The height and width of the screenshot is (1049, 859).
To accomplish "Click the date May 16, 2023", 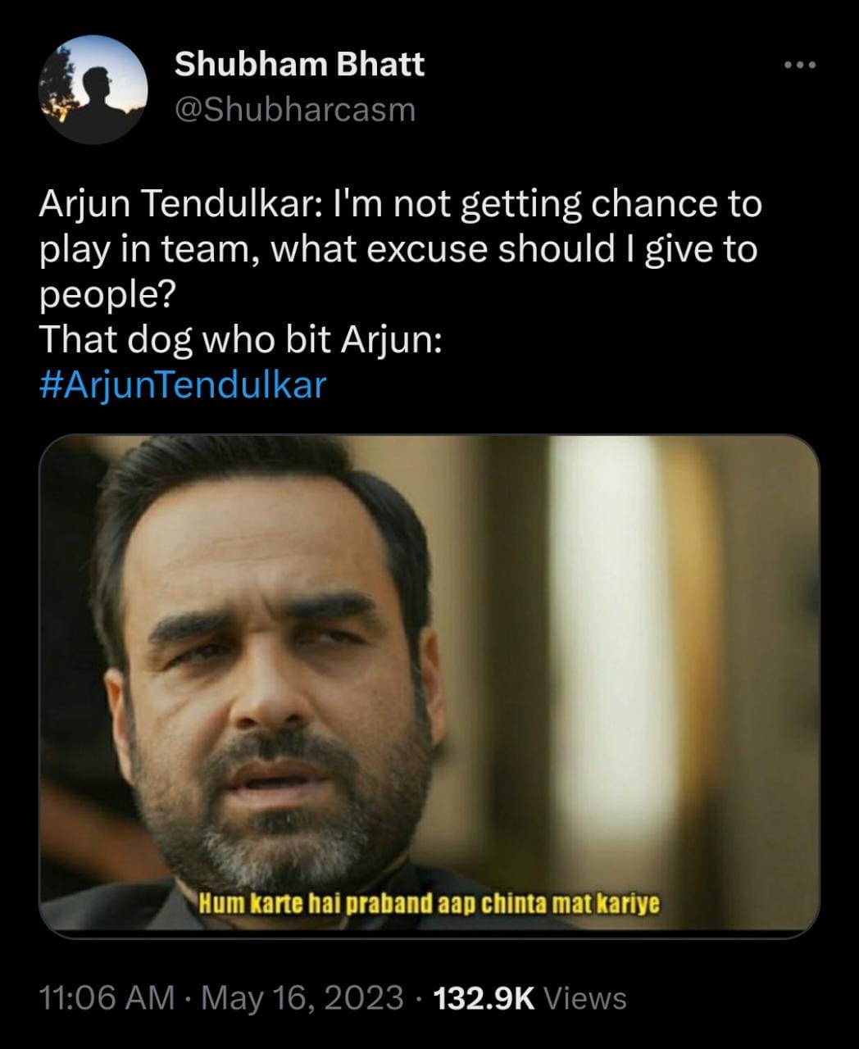I will [302, 997].
